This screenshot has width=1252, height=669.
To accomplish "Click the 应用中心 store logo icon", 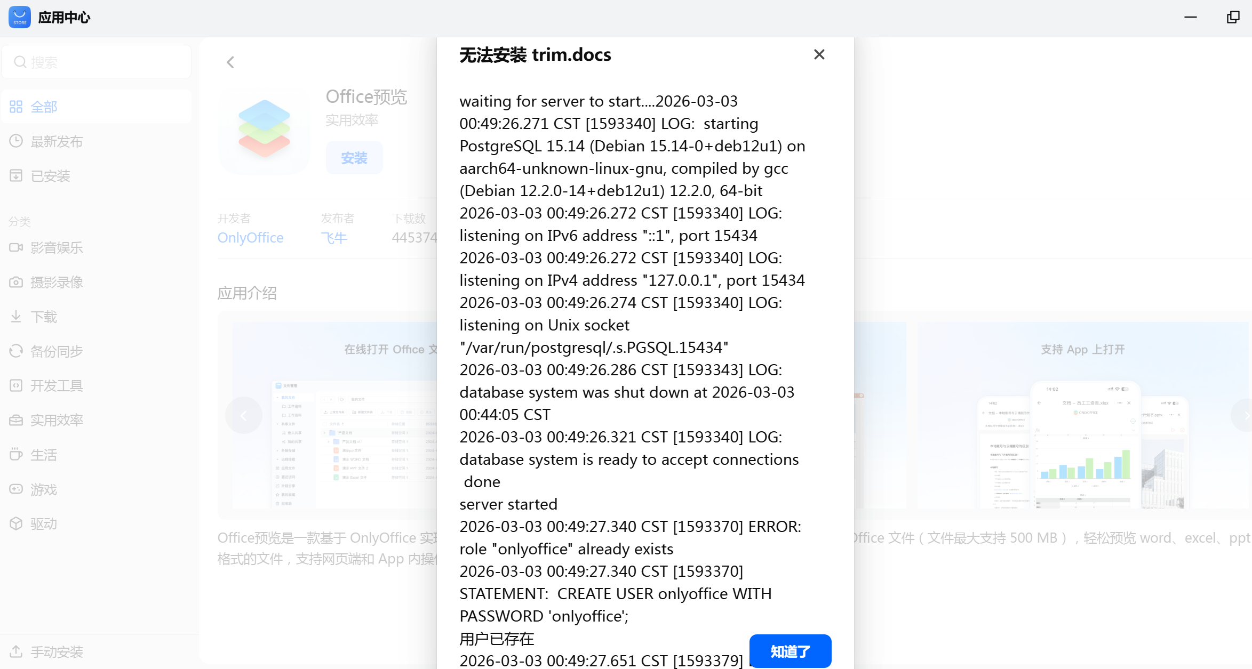I will pyautogui.click(x=20, y=17).
